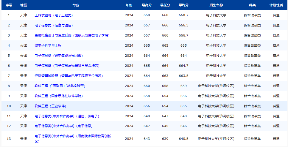
Task: Open 软件工程（国家示范性软件学院）link
Action: [59, 96]
